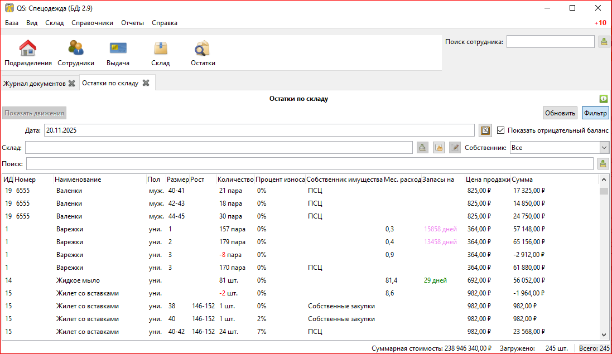Clear employee search using the broom icon
Image resolution: width=612 pixels, height=354 pixels.
click(x=604, y=42)
